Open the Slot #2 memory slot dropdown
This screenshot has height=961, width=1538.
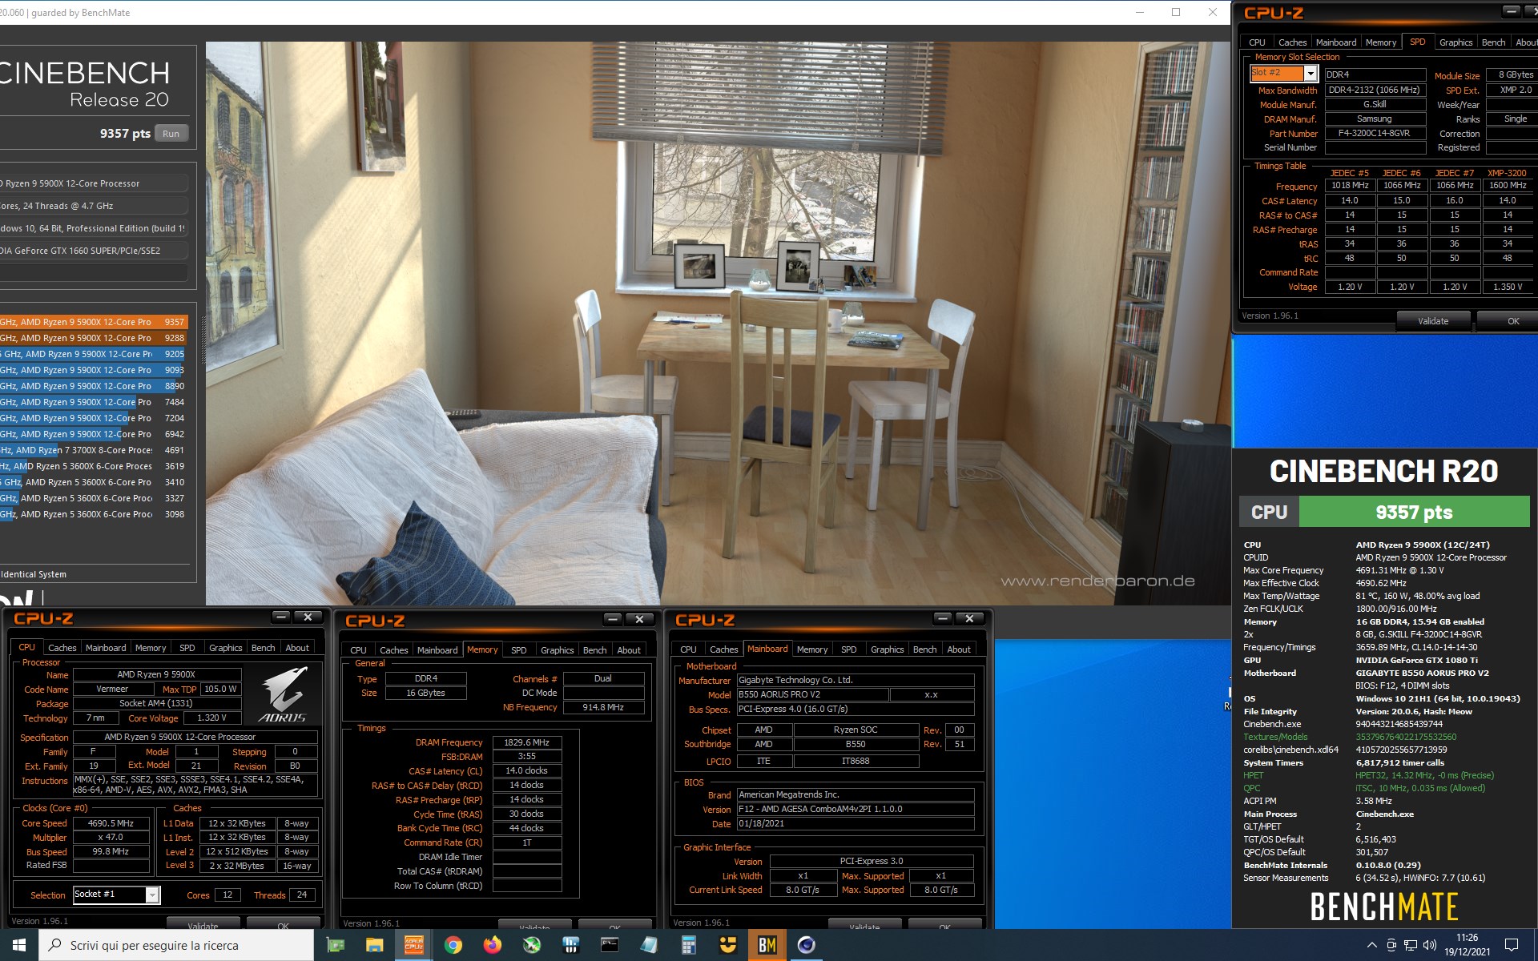coord(1311,74)
